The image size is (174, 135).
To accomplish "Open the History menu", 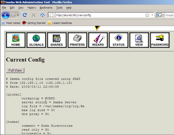I will point(32,8).
